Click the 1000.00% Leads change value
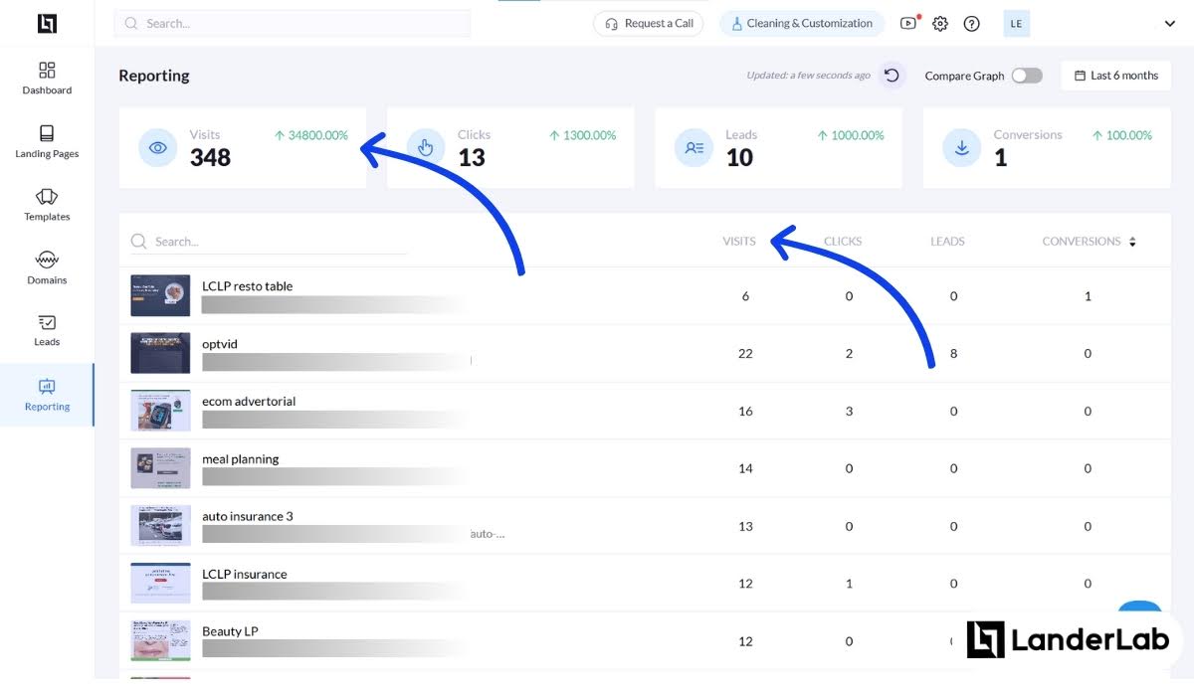Screen dimensions: 1194x696 coord(851,135)
